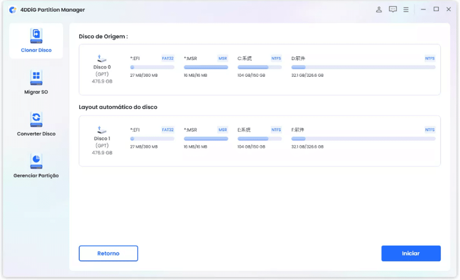The width and height of the screenshot is (460, 280).
Task: Click the NTFS tag of D: partition
Action: 430,58
